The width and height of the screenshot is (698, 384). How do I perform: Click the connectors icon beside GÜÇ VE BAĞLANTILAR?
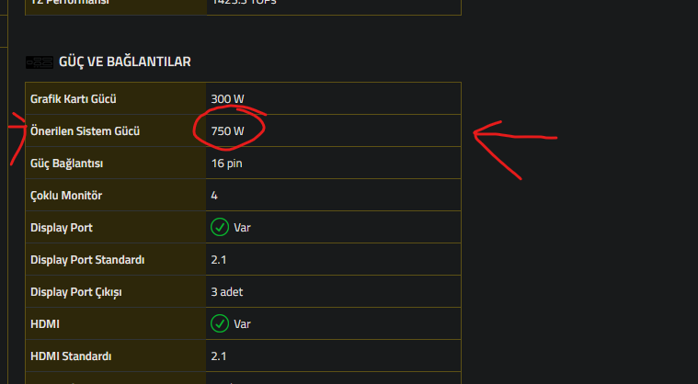tap(40, 62)
